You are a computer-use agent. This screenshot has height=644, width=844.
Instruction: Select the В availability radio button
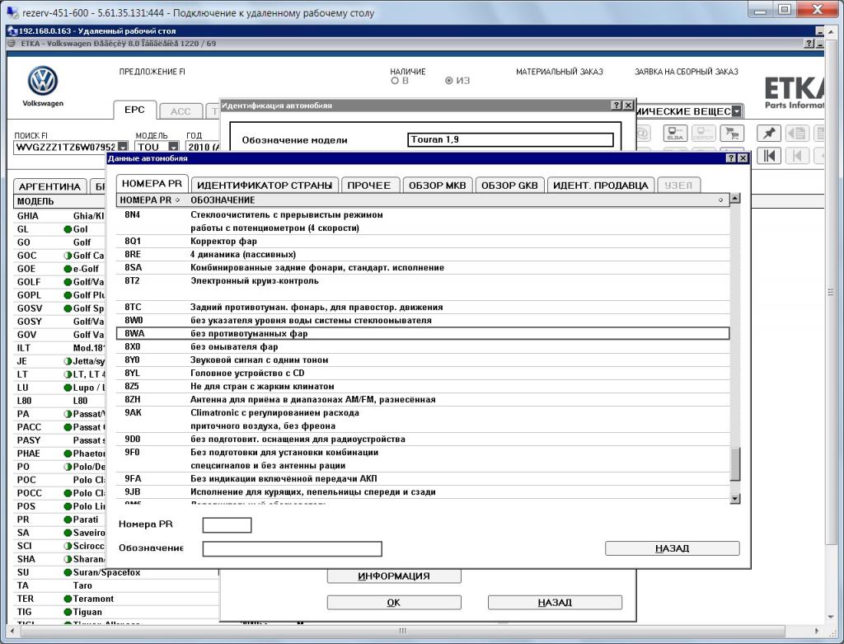point(395,81)
